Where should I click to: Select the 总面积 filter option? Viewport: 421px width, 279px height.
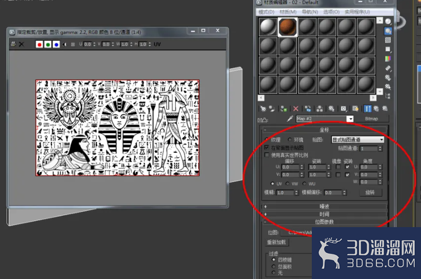(x=274, y=266)
